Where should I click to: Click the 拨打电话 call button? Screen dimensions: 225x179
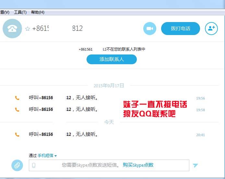180,29
